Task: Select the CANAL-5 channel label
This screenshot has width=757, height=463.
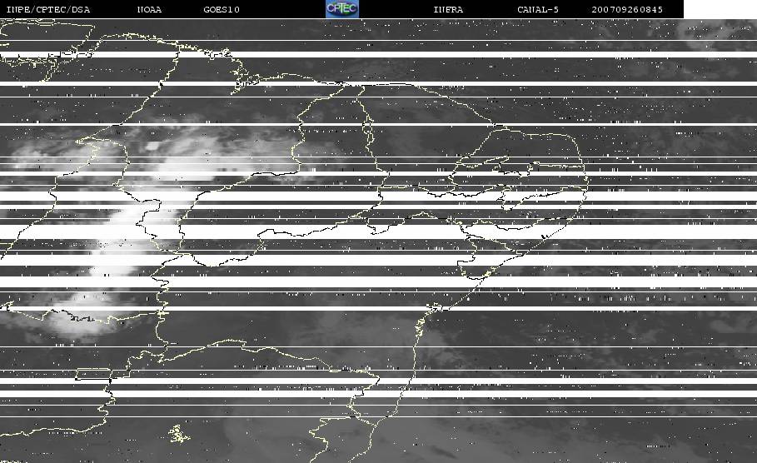Action: [x=538, y=10]
